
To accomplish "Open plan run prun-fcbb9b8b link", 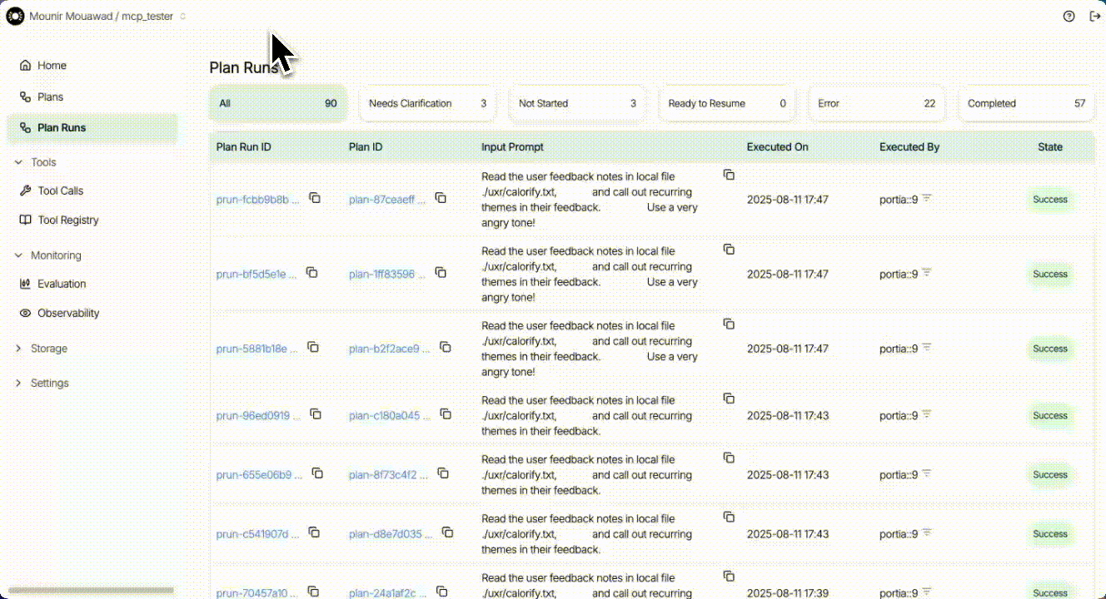I will coord(258,200).
